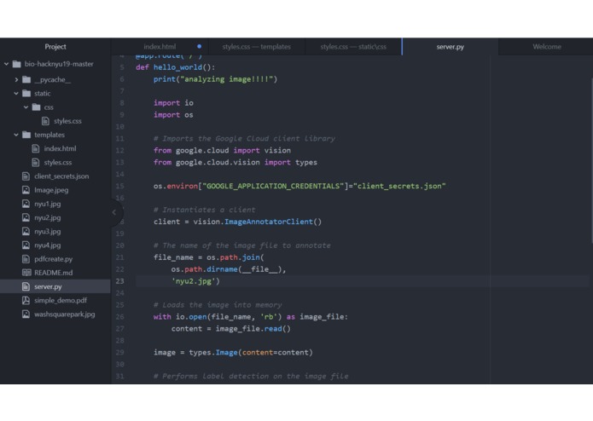Open pdfcreate.py from the project tree
This screenshot has width=593, height=421.
pos(53,259)
